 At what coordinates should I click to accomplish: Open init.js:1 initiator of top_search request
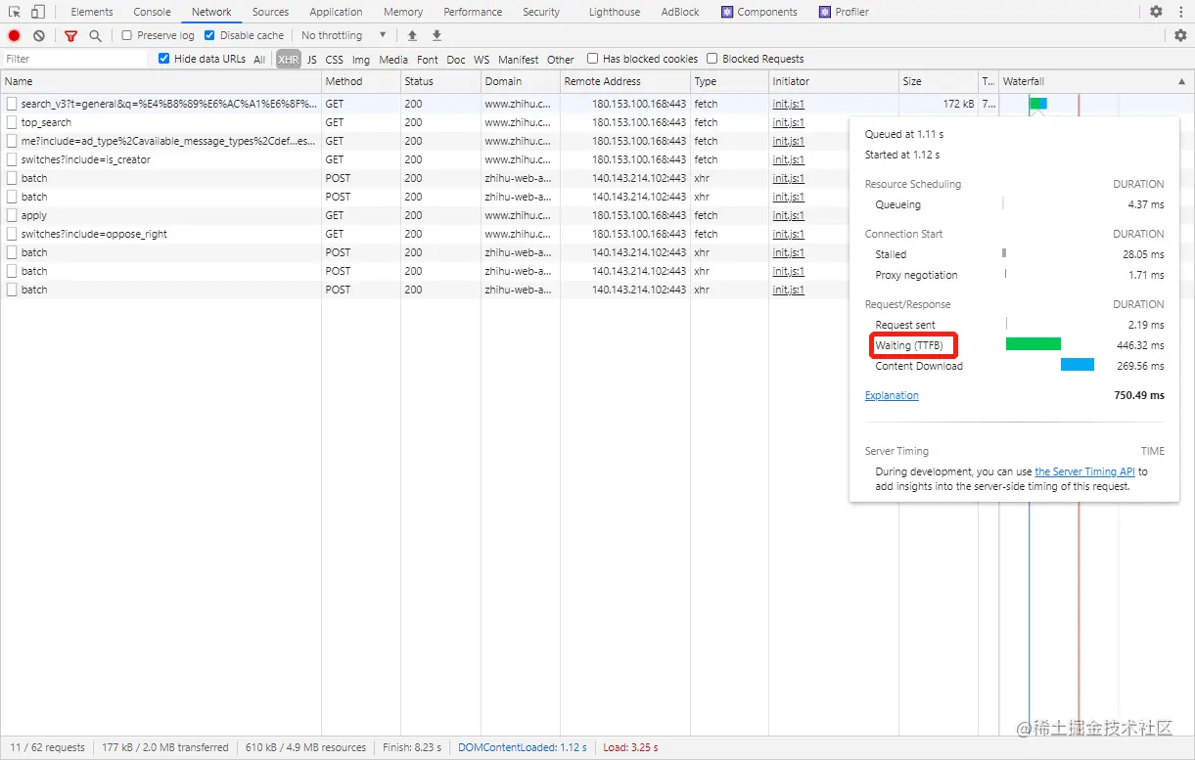[x=788, y=122]
